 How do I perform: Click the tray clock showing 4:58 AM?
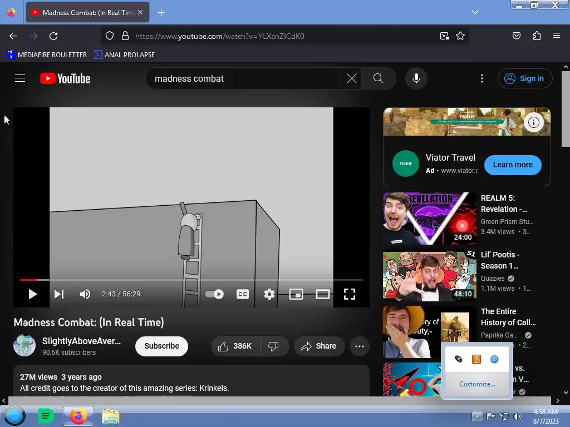coord(546,412)
